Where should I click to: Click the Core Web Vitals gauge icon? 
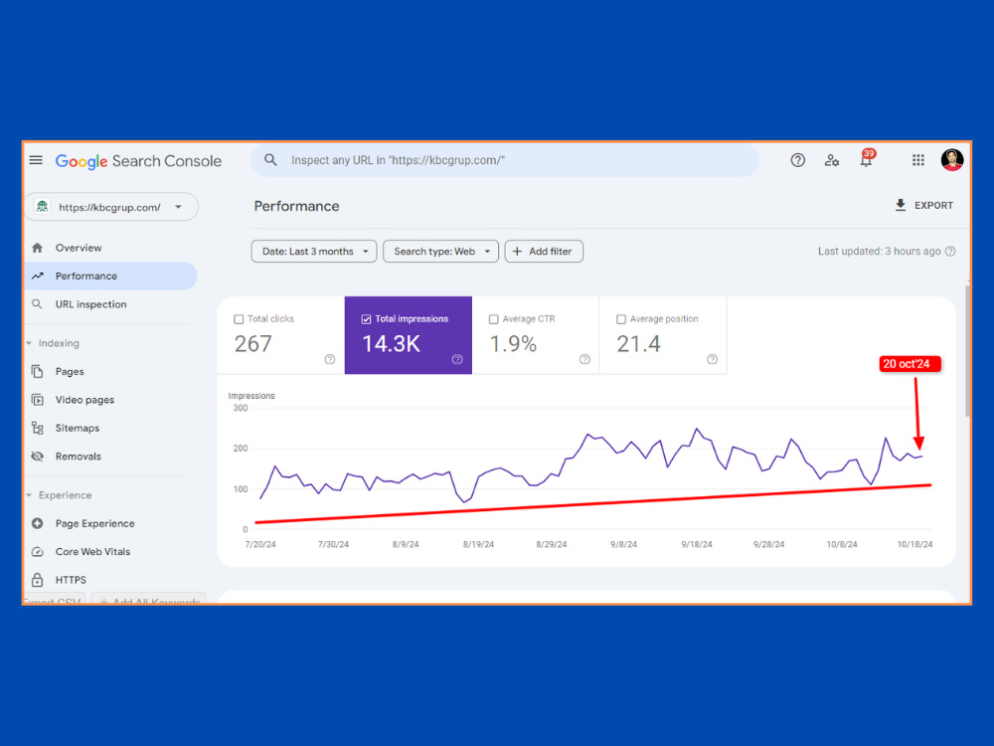(38, 551)
